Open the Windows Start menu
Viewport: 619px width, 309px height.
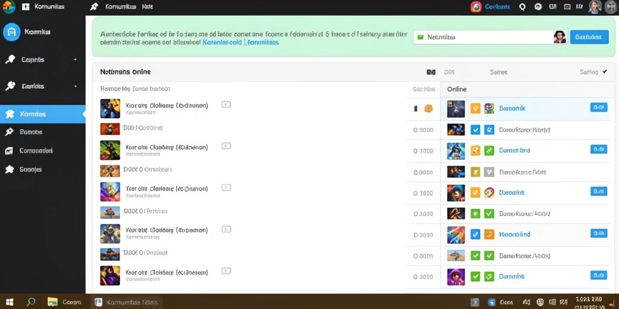coord(10,302)
